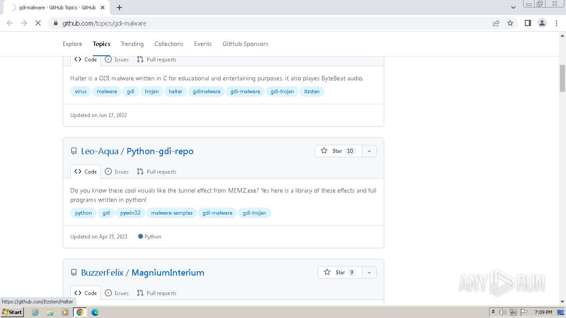
Task: Select the Code tab of Halter repo
Action: click(x=85, y=60)
